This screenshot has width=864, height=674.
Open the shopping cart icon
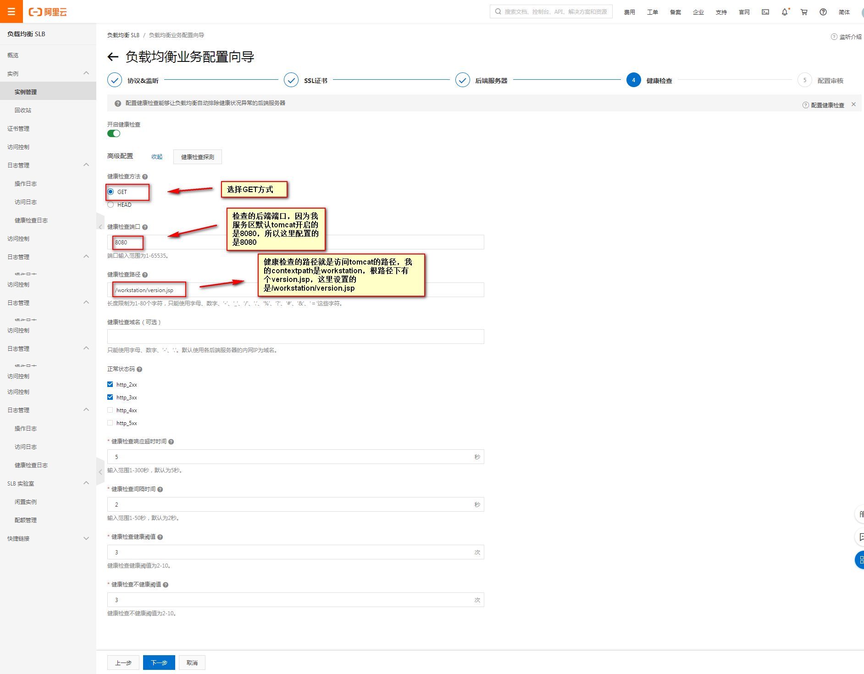(804, 12)
